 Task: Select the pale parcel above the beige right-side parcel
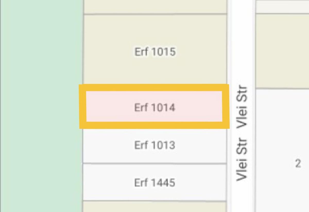click(x=282, y=6)
